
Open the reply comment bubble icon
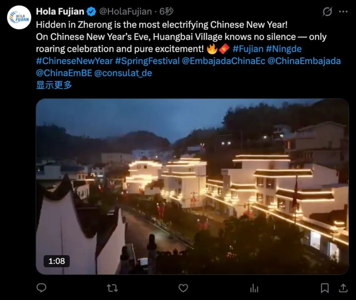point(41,288)
